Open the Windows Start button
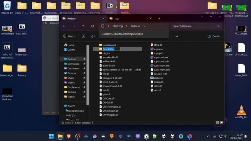Viewport: 251px width, 141px height. click(51, 136)
